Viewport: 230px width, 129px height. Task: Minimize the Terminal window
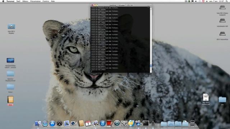click(x=95, y=5)
